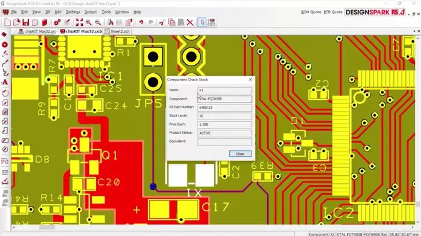Fit view using the four-arrows icon
421x236 pixels.
(x=79, y=22)
